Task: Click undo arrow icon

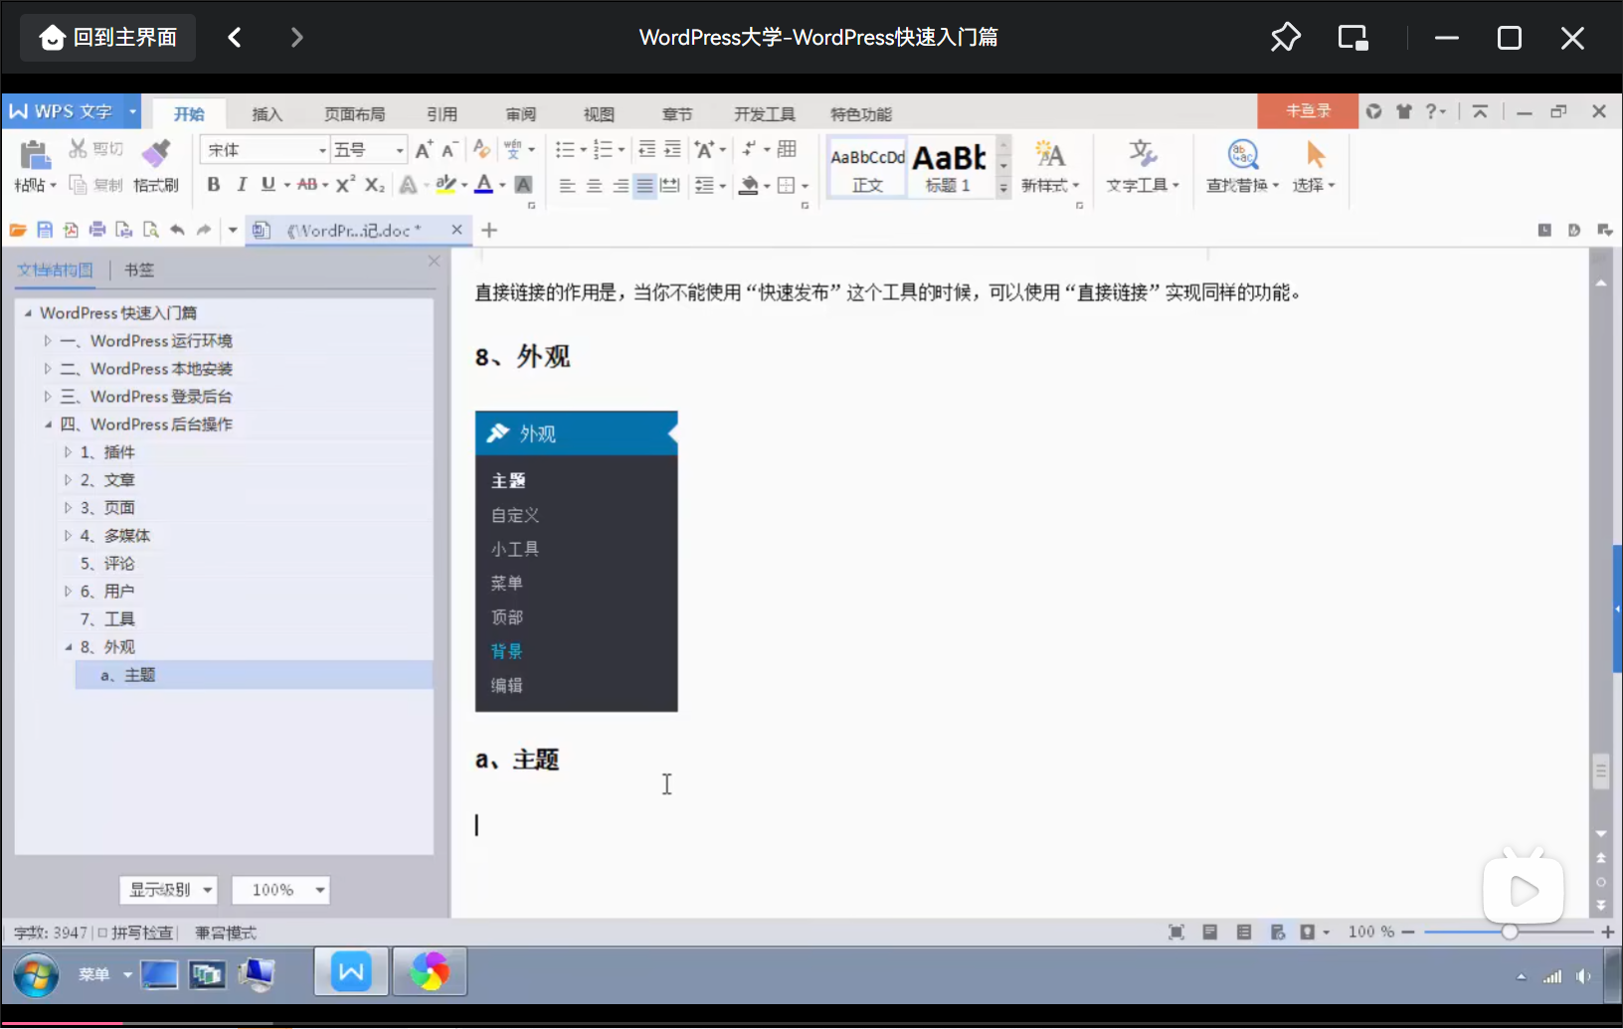Action: tap(177, 230)
